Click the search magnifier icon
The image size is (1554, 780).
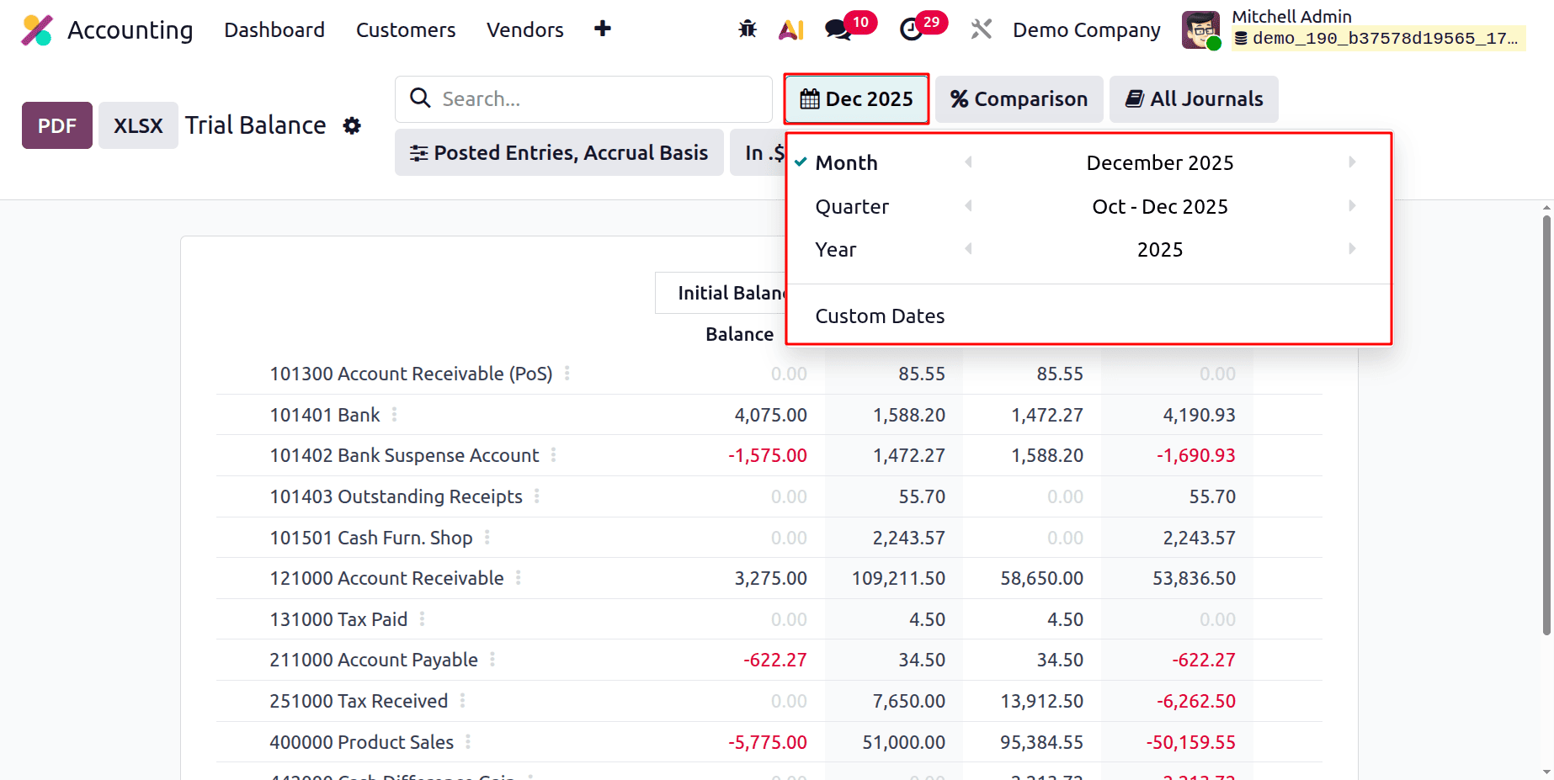420,98
